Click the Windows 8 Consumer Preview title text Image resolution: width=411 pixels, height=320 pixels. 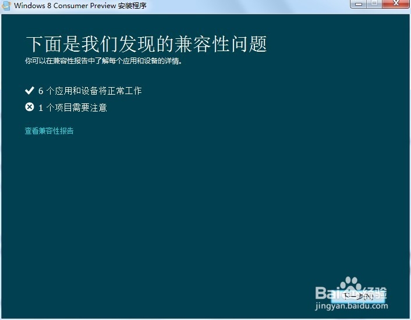click(x=80, y=5)
